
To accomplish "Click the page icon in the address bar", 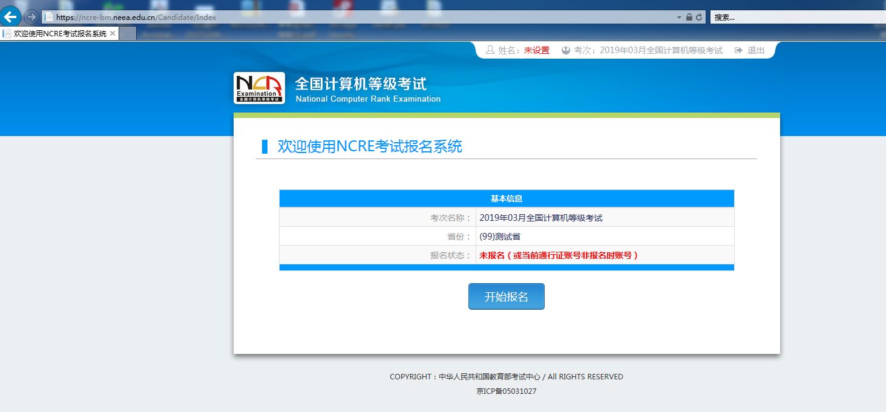I will click(48, 18).
